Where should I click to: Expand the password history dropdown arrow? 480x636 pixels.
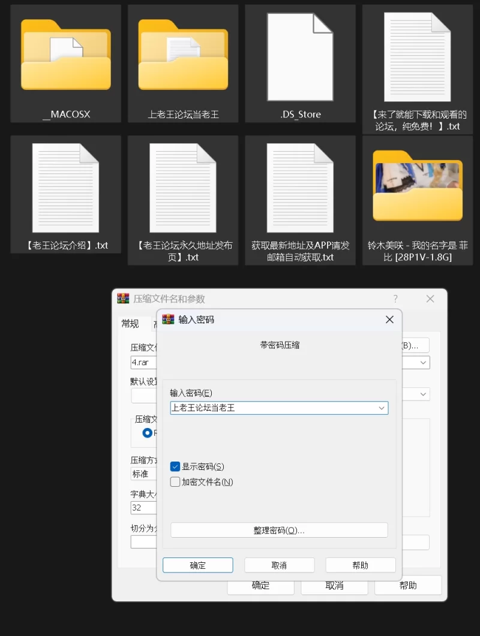point(381,408)
